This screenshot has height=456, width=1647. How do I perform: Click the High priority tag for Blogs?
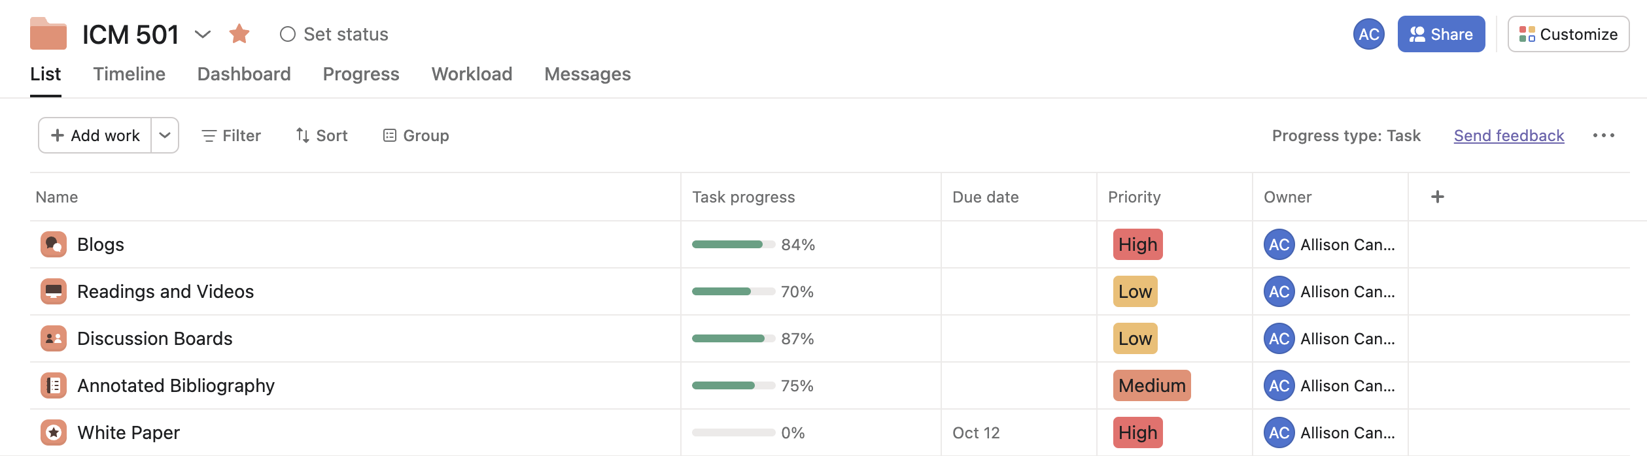[x=1137, y=244]
